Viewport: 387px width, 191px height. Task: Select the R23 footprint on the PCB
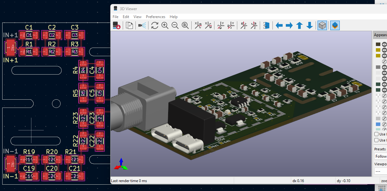83,118
